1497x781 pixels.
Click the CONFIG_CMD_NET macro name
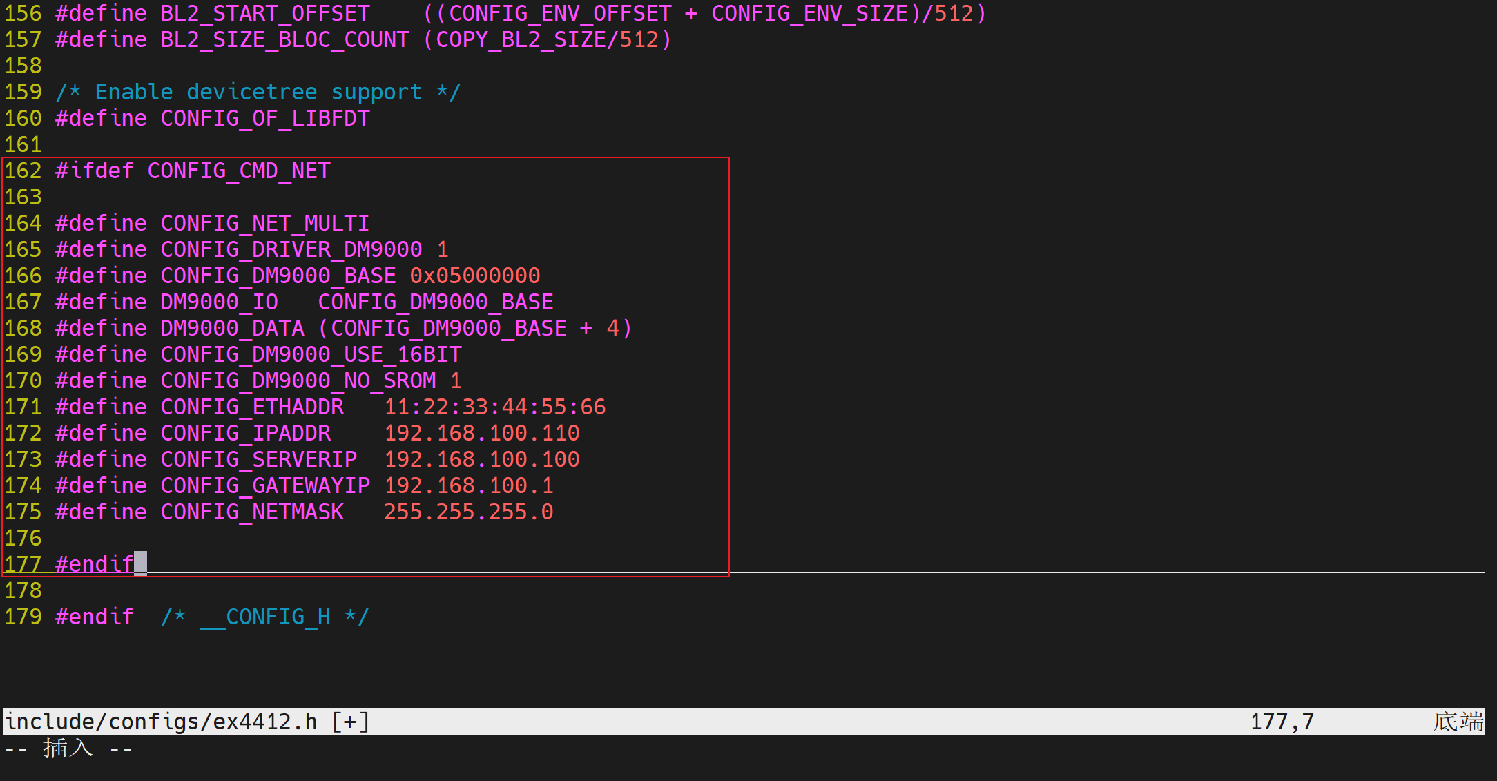(x=238, y=171)
